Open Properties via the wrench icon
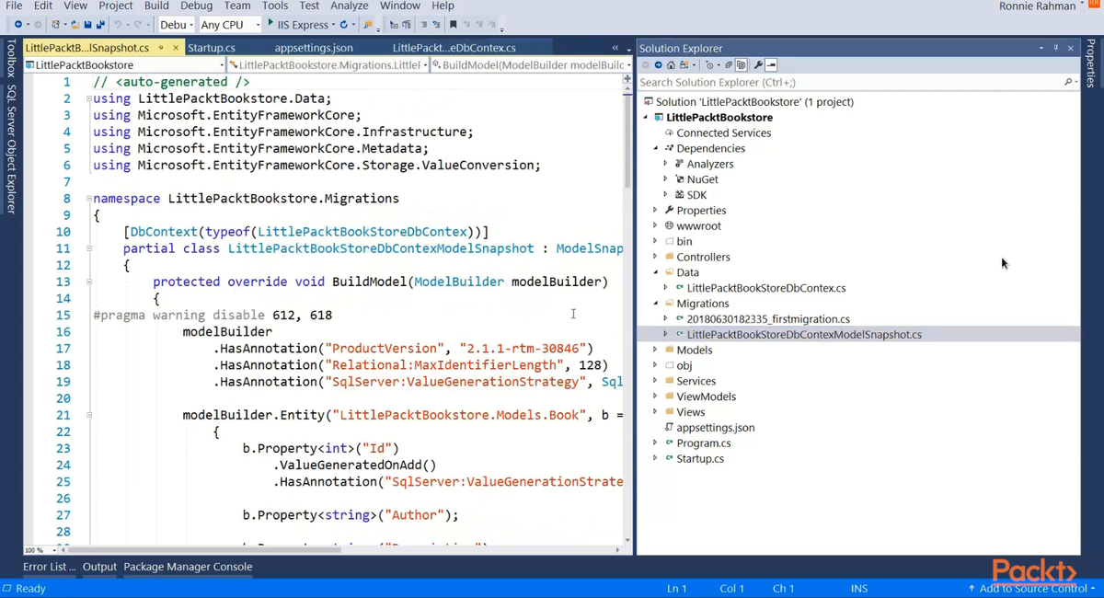The image size is (1104, 598). (758, 64)
